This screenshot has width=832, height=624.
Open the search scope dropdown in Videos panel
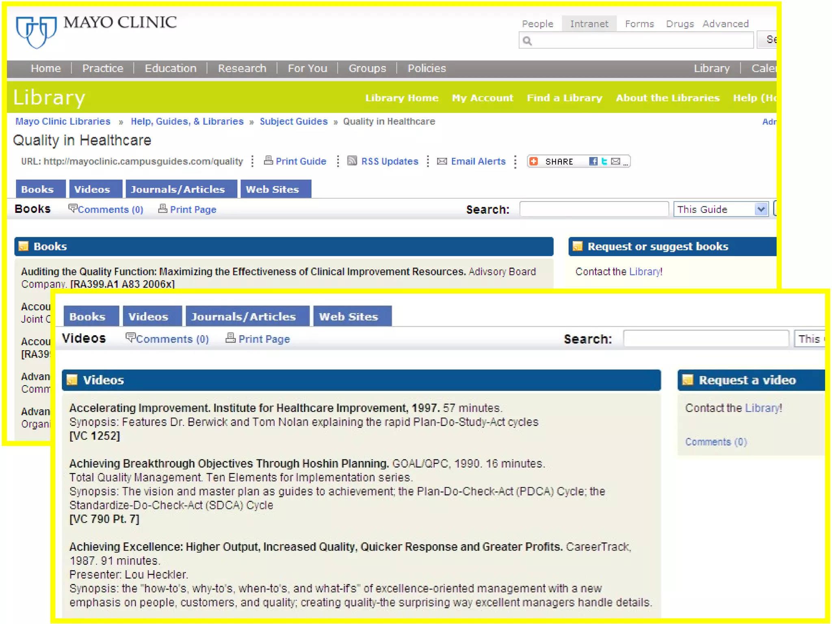[x=809, y=339]
